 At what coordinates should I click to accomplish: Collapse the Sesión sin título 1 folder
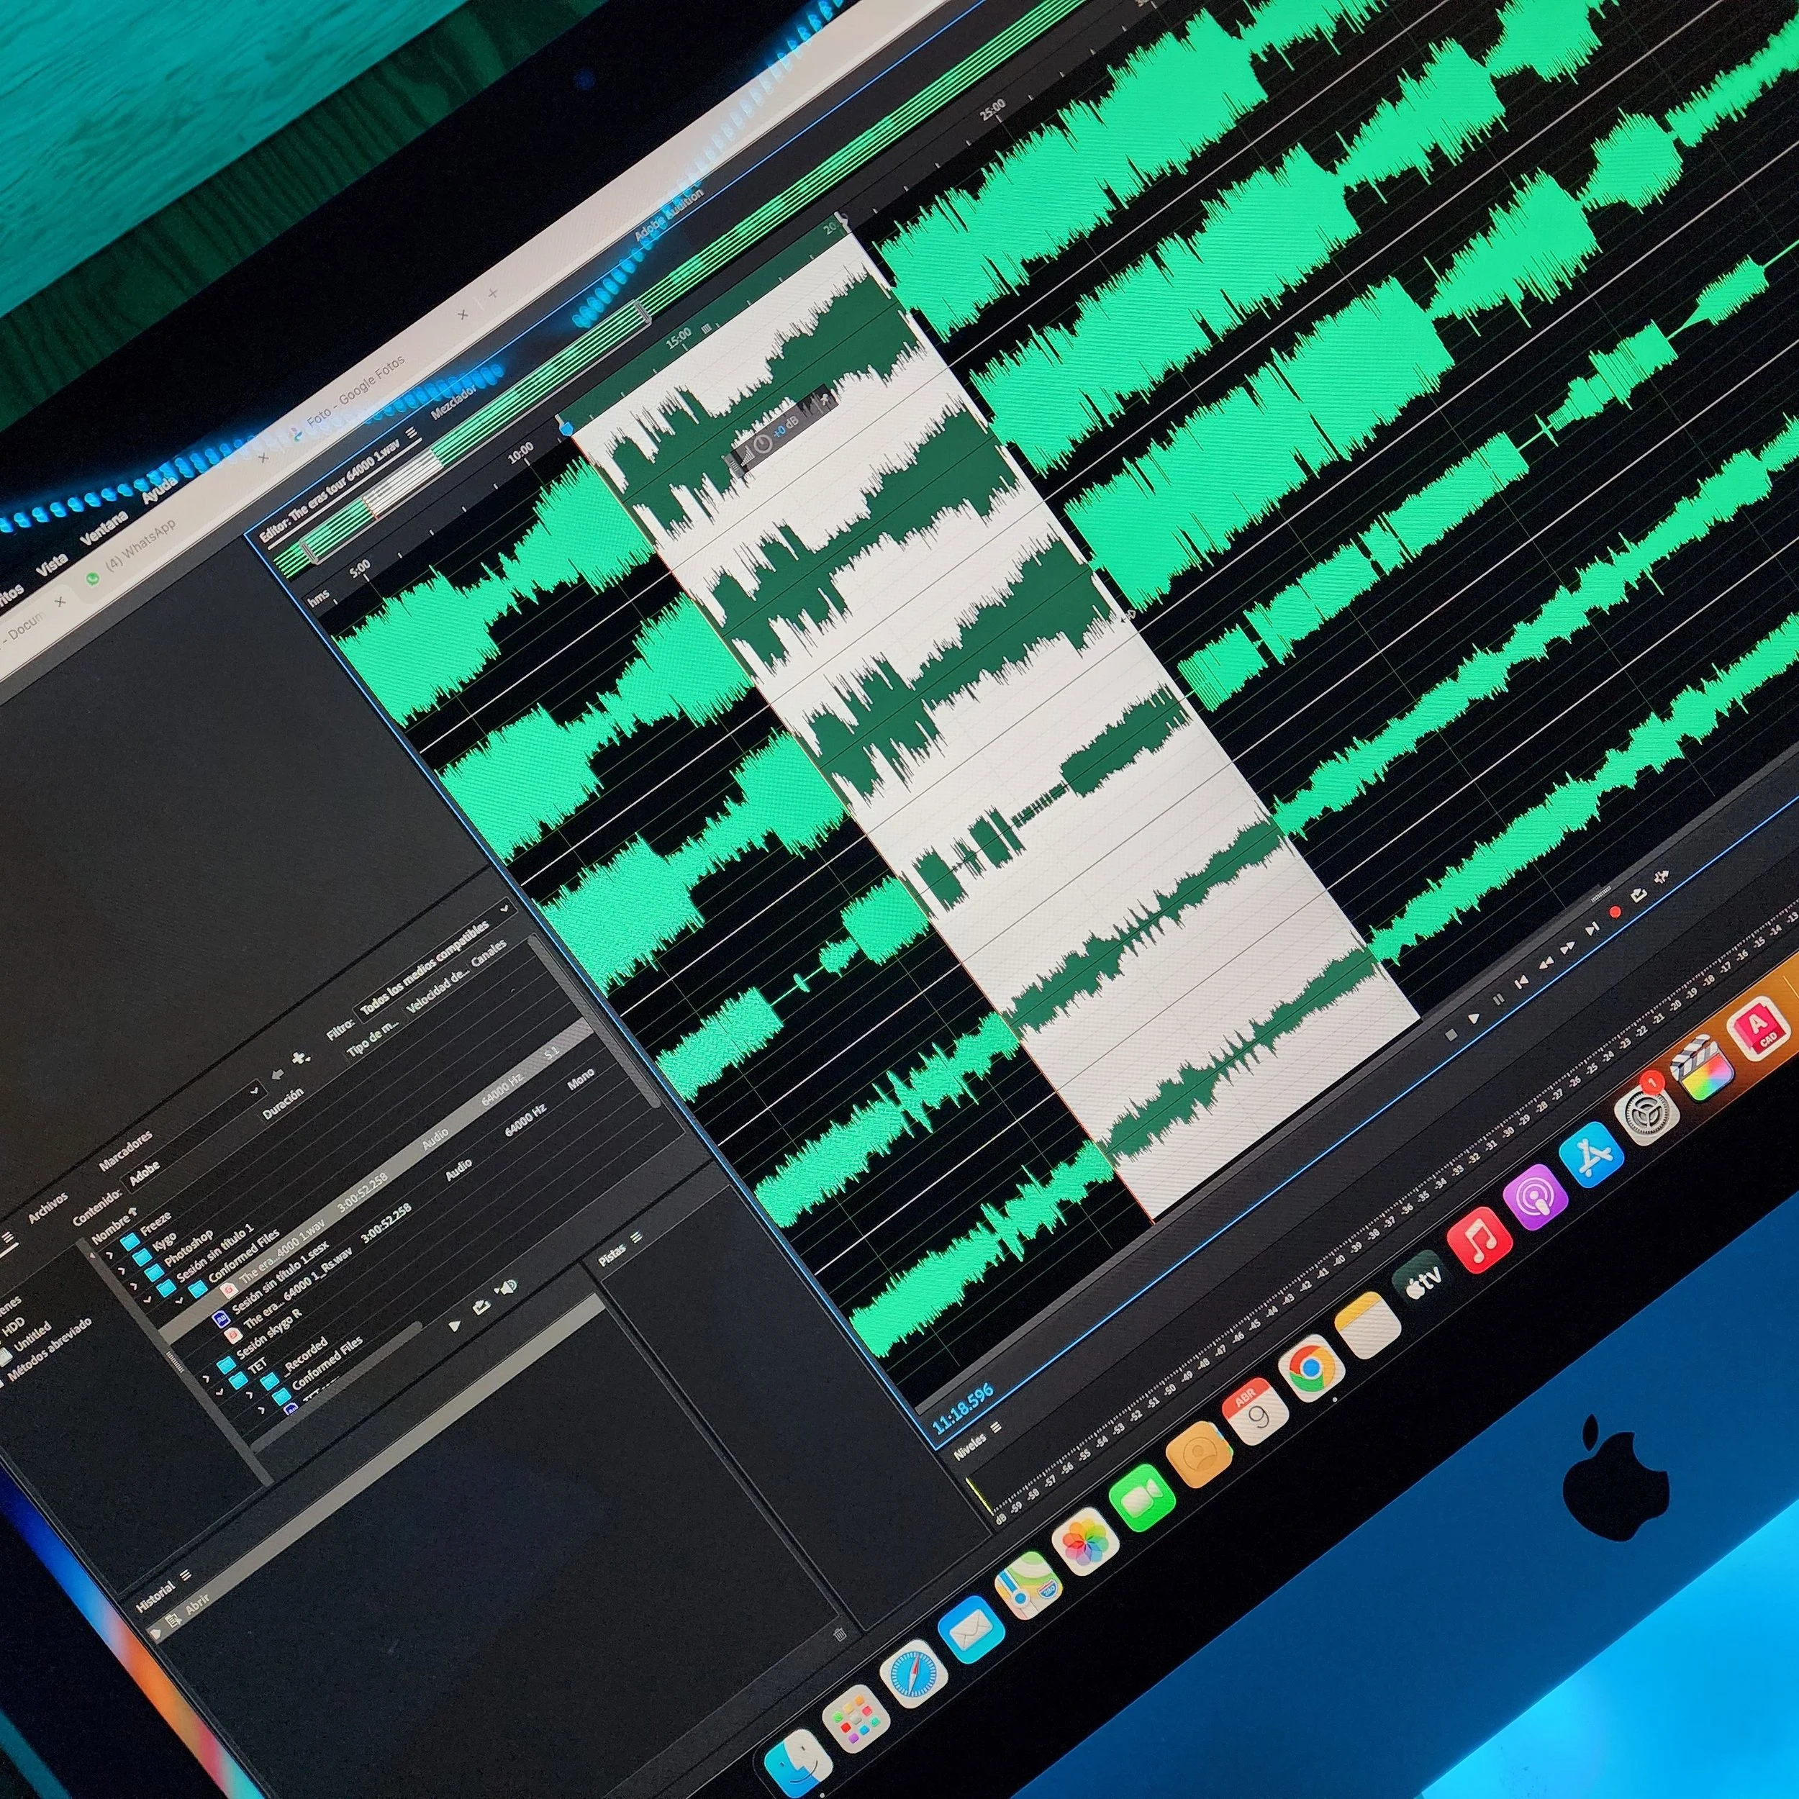tap(148, 1299)
